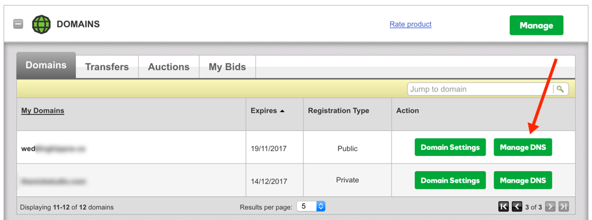Go to previous page arrow icon
This screenshot has width=592, height=220.
coord(517,207)
